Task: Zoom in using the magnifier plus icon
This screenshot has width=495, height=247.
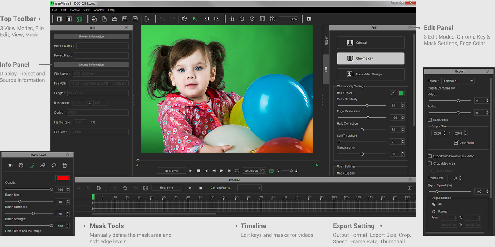Action: [232, 19]
